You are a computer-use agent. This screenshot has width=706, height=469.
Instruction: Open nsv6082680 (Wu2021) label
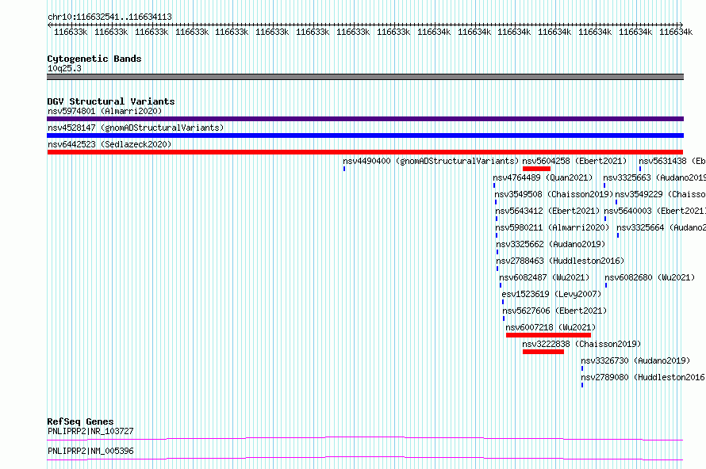[650, 277]
